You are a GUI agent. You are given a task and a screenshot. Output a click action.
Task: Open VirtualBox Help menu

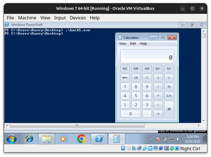click(x=95, y=18)
